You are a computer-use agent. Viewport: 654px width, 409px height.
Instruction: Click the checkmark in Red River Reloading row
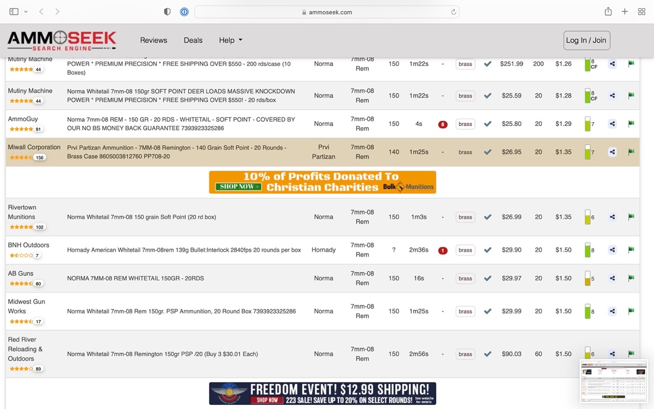click(x=488, y=354)
